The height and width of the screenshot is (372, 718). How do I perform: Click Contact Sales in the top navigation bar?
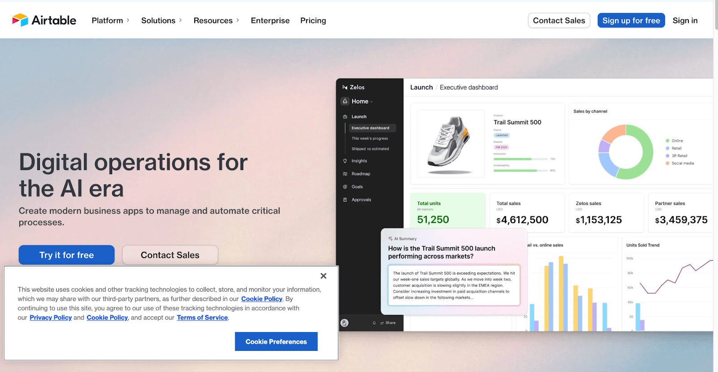click(559, 21)
